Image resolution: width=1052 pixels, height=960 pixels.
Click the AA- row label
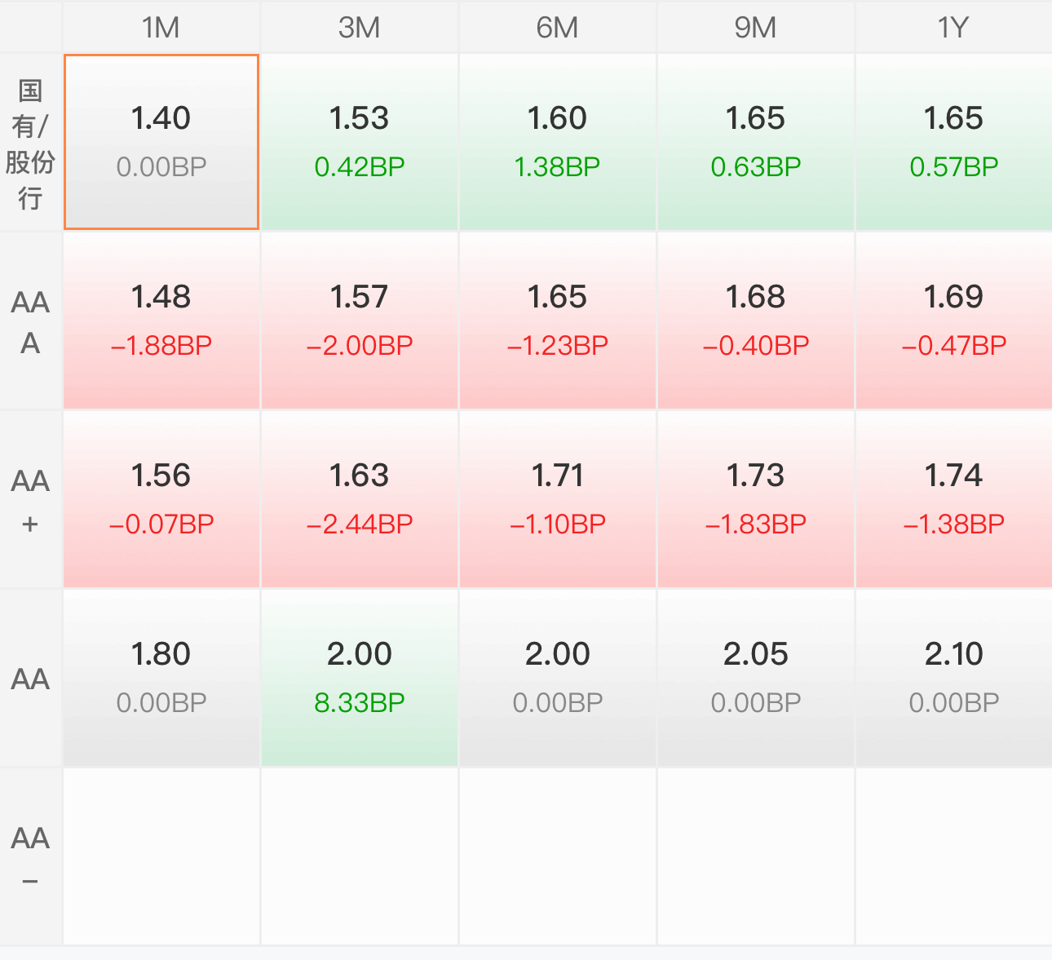tap(30, 856)
